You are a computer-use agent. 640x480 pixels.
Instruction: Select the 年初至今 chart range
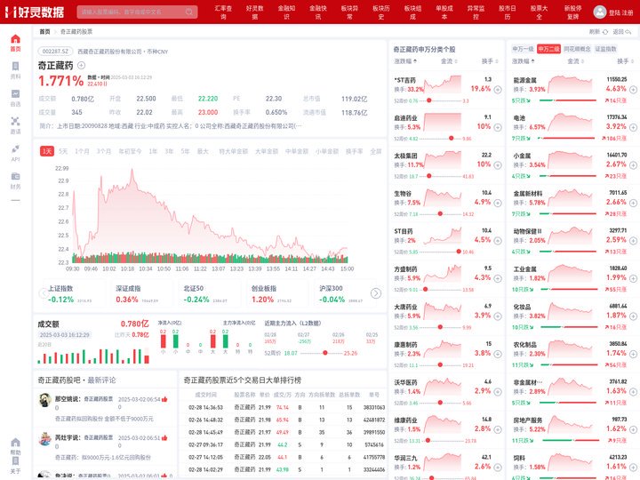click(130, 151)
